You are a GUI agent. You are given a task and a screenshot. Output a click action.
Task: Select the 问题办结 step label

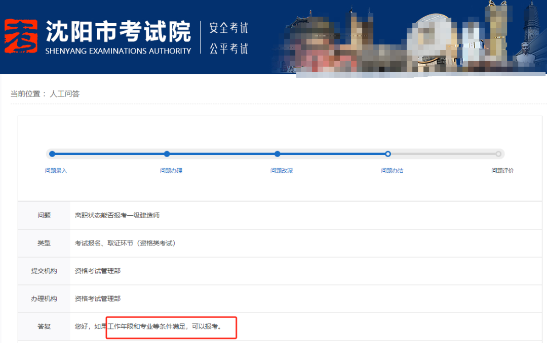[392, 171]
